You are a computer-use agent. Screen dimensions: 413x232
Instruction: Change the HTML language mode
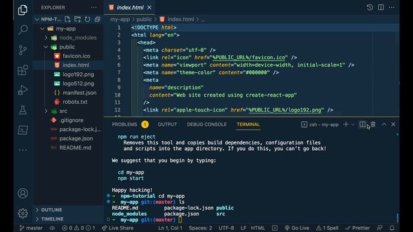tap(258, 228)
